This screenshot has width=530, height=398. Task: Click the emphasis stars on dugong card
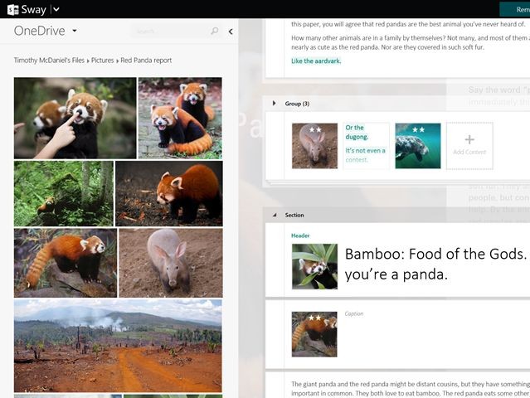pos(418,129)
